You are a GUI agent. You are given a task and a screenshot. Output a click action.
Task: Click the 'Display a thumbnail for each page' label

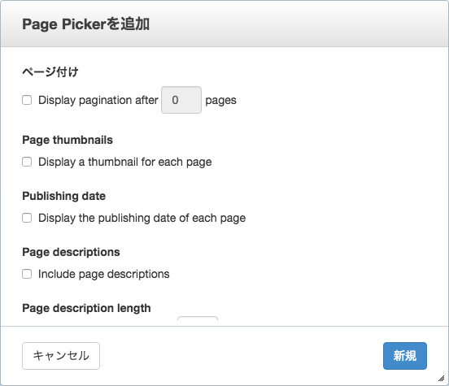(x=124, y=162)
